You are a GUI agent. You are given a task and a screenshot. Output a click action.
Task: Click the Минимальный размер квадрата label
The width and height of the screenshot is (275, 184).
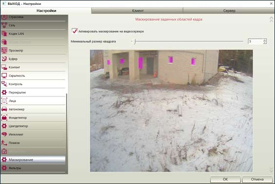[x=93, y=42]
